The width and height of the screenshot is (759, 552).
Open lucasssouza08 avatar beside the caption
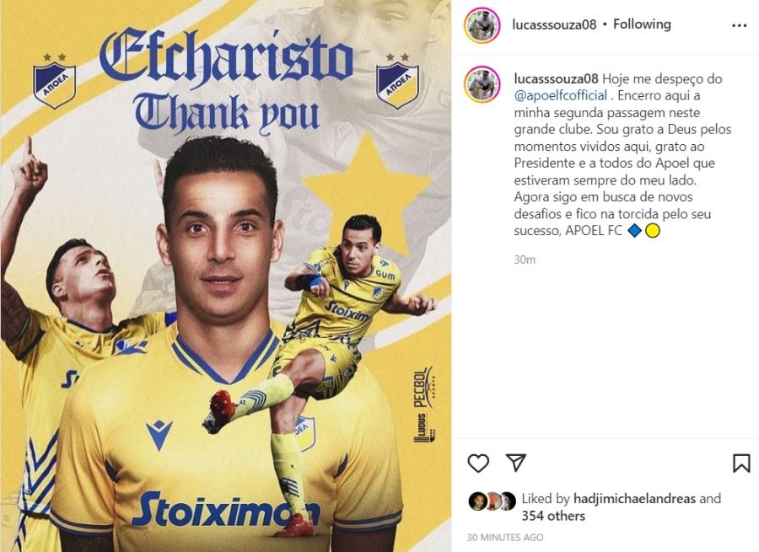[482, 84]
